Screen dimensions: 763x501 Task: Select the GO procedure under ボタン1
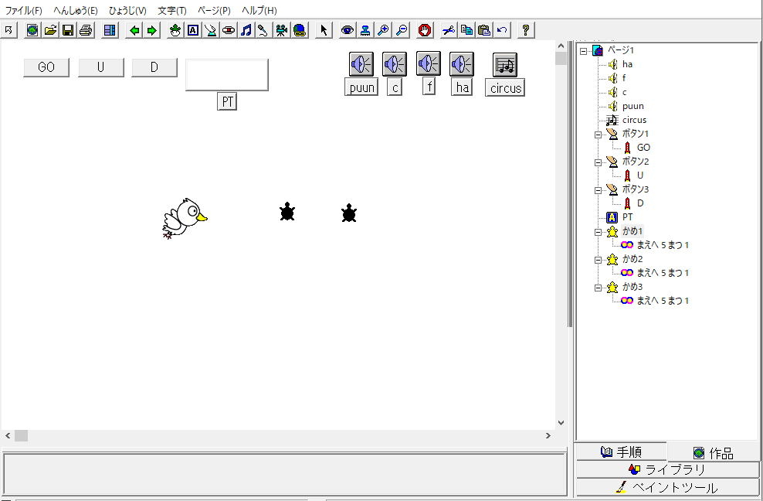(643, 147)
